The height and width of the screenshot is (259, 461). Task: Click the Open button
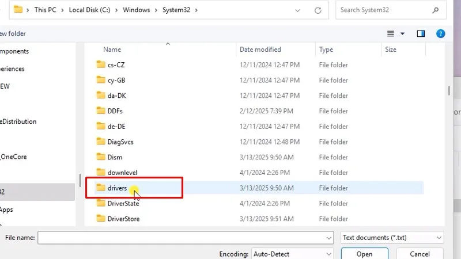(364, 254)
